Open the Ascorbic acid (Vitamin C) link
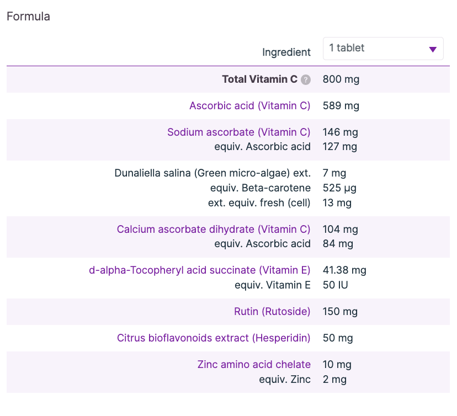This screenshot has width=457, height=416. 249,106
